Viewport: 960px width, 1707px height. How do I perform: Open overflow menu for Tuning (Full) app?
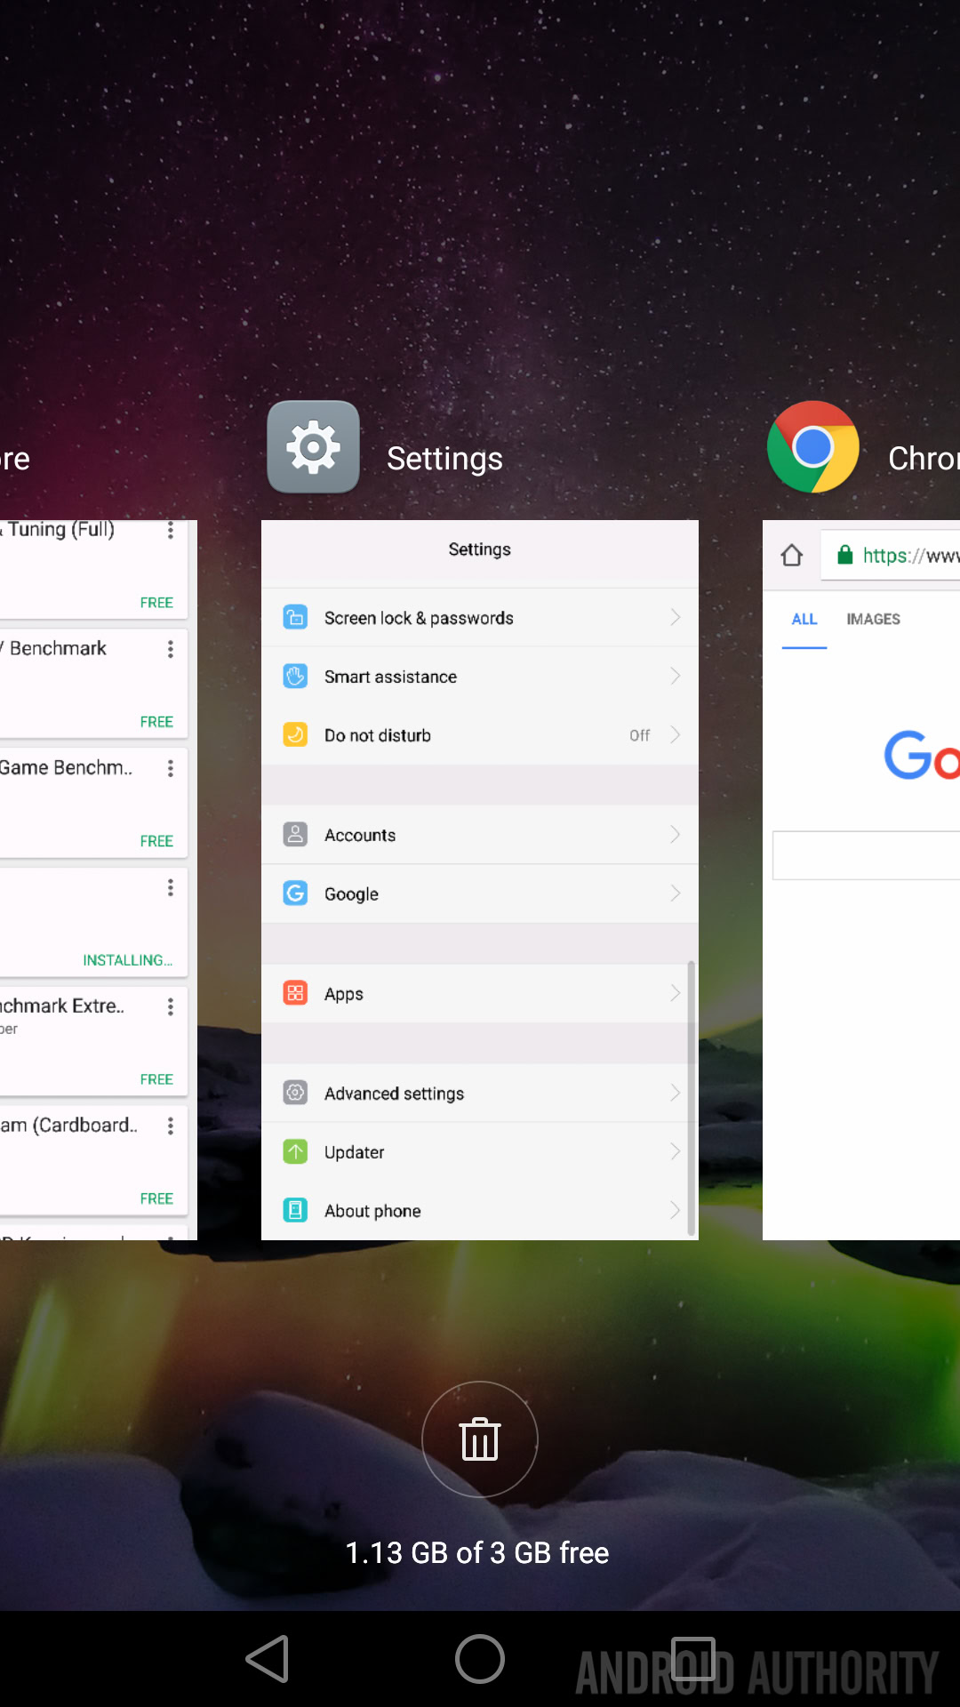coord(170,530)
